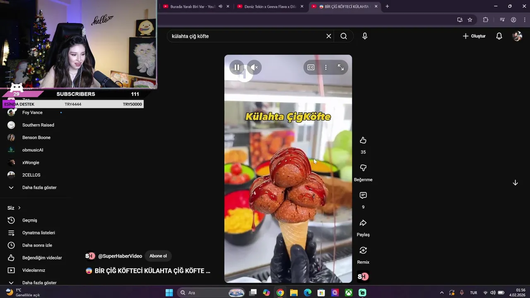The height and width of the screenshot is (298, 530).
Task: Run search with magnifier button
Action: [344, 36]
